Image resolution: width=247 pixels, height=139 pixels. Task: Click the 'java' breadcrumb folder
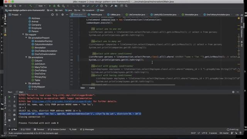(x=69, y=10)
